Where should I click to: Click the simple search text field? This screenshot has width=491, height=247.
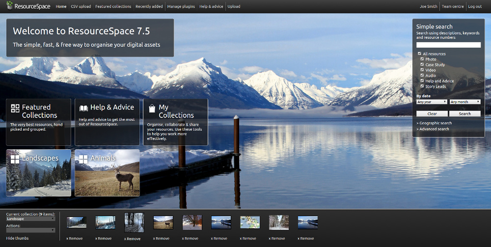[448, 45]
